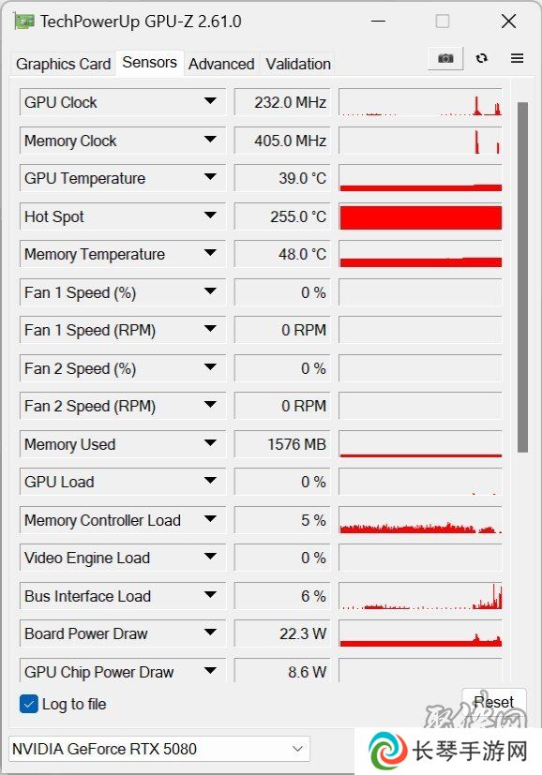Open the Validation tab
This screenshot has width=542, height=775.
(x=297, y=64)
